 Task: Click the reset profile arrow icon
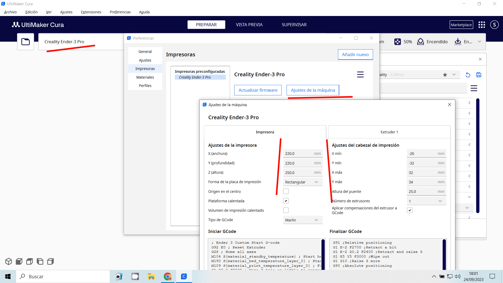(468, 75)
